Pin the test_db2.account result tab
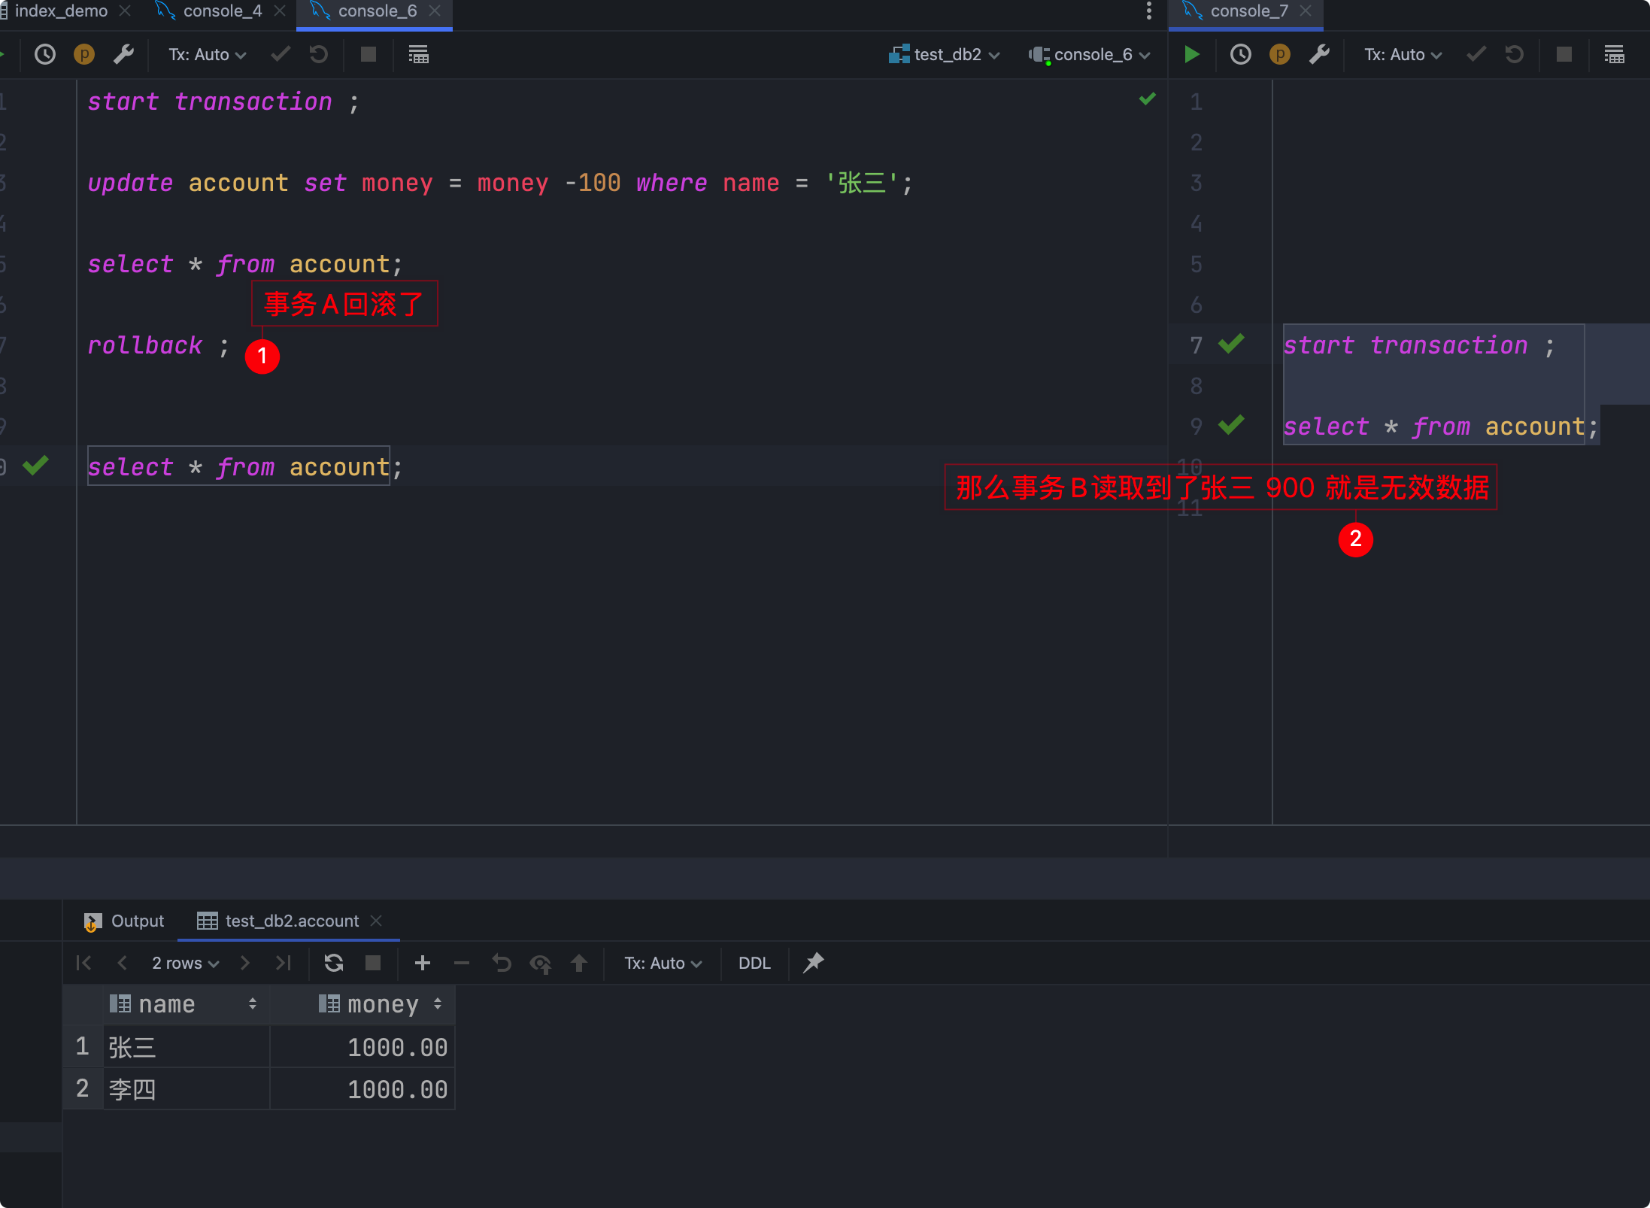The width and height of the screenshot is (1650, 1208). [814, 963]
